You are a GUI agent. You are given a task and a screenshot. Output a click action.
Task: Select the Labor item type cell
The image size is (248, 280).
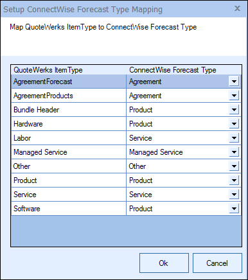69,138
